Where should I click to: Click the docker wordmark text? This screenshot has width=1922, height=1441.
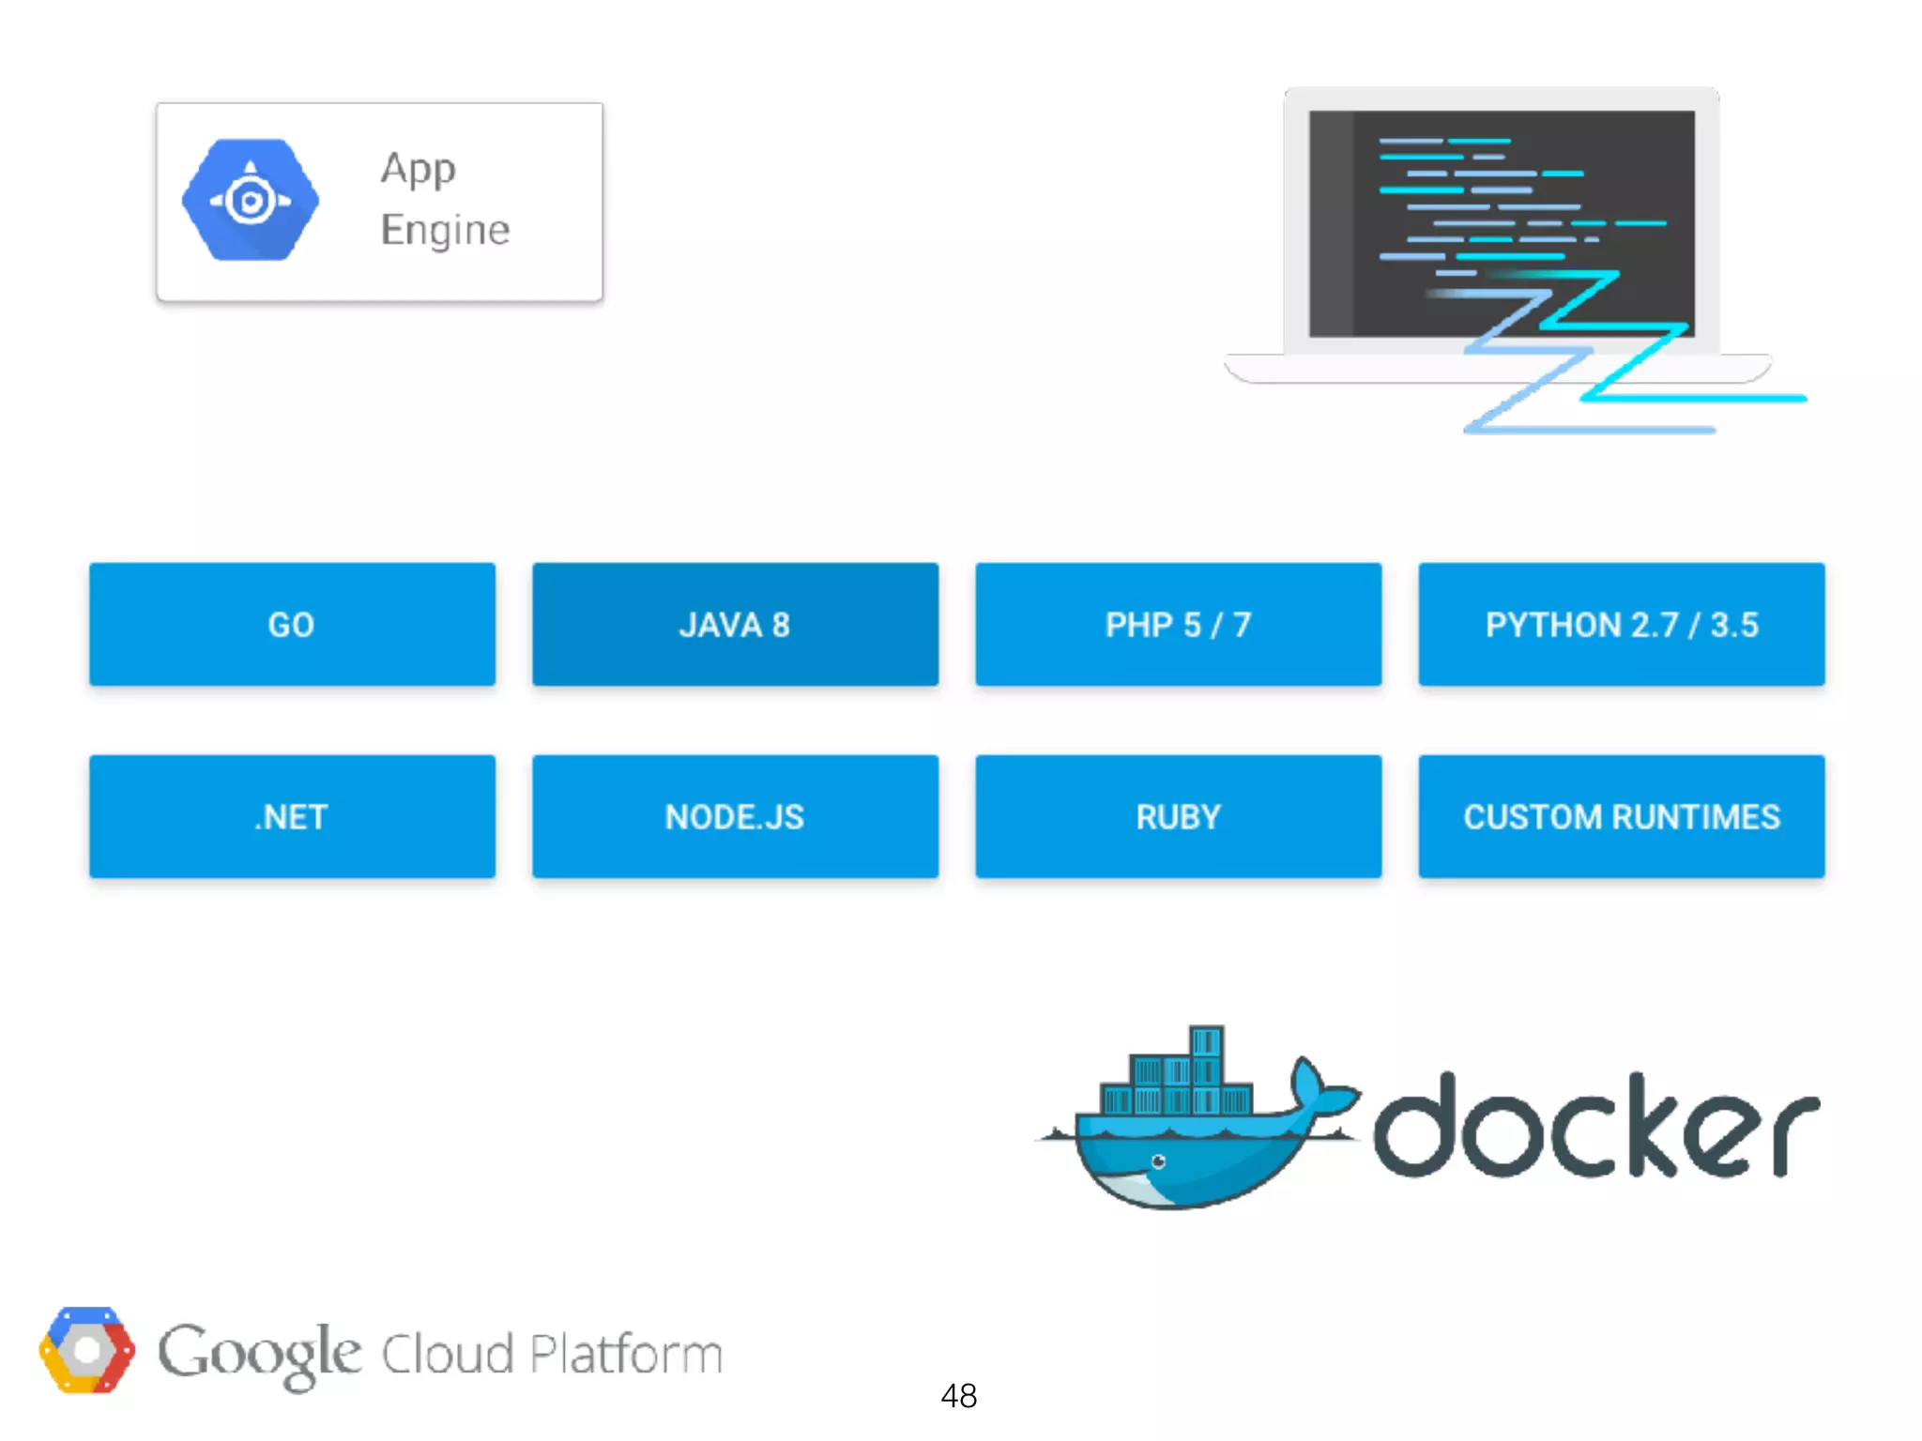click(1595, 1126)
